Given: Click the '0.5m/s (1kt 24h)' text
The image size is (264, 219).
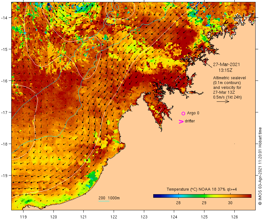Looking at the screenshot, I should click(228, 97).
